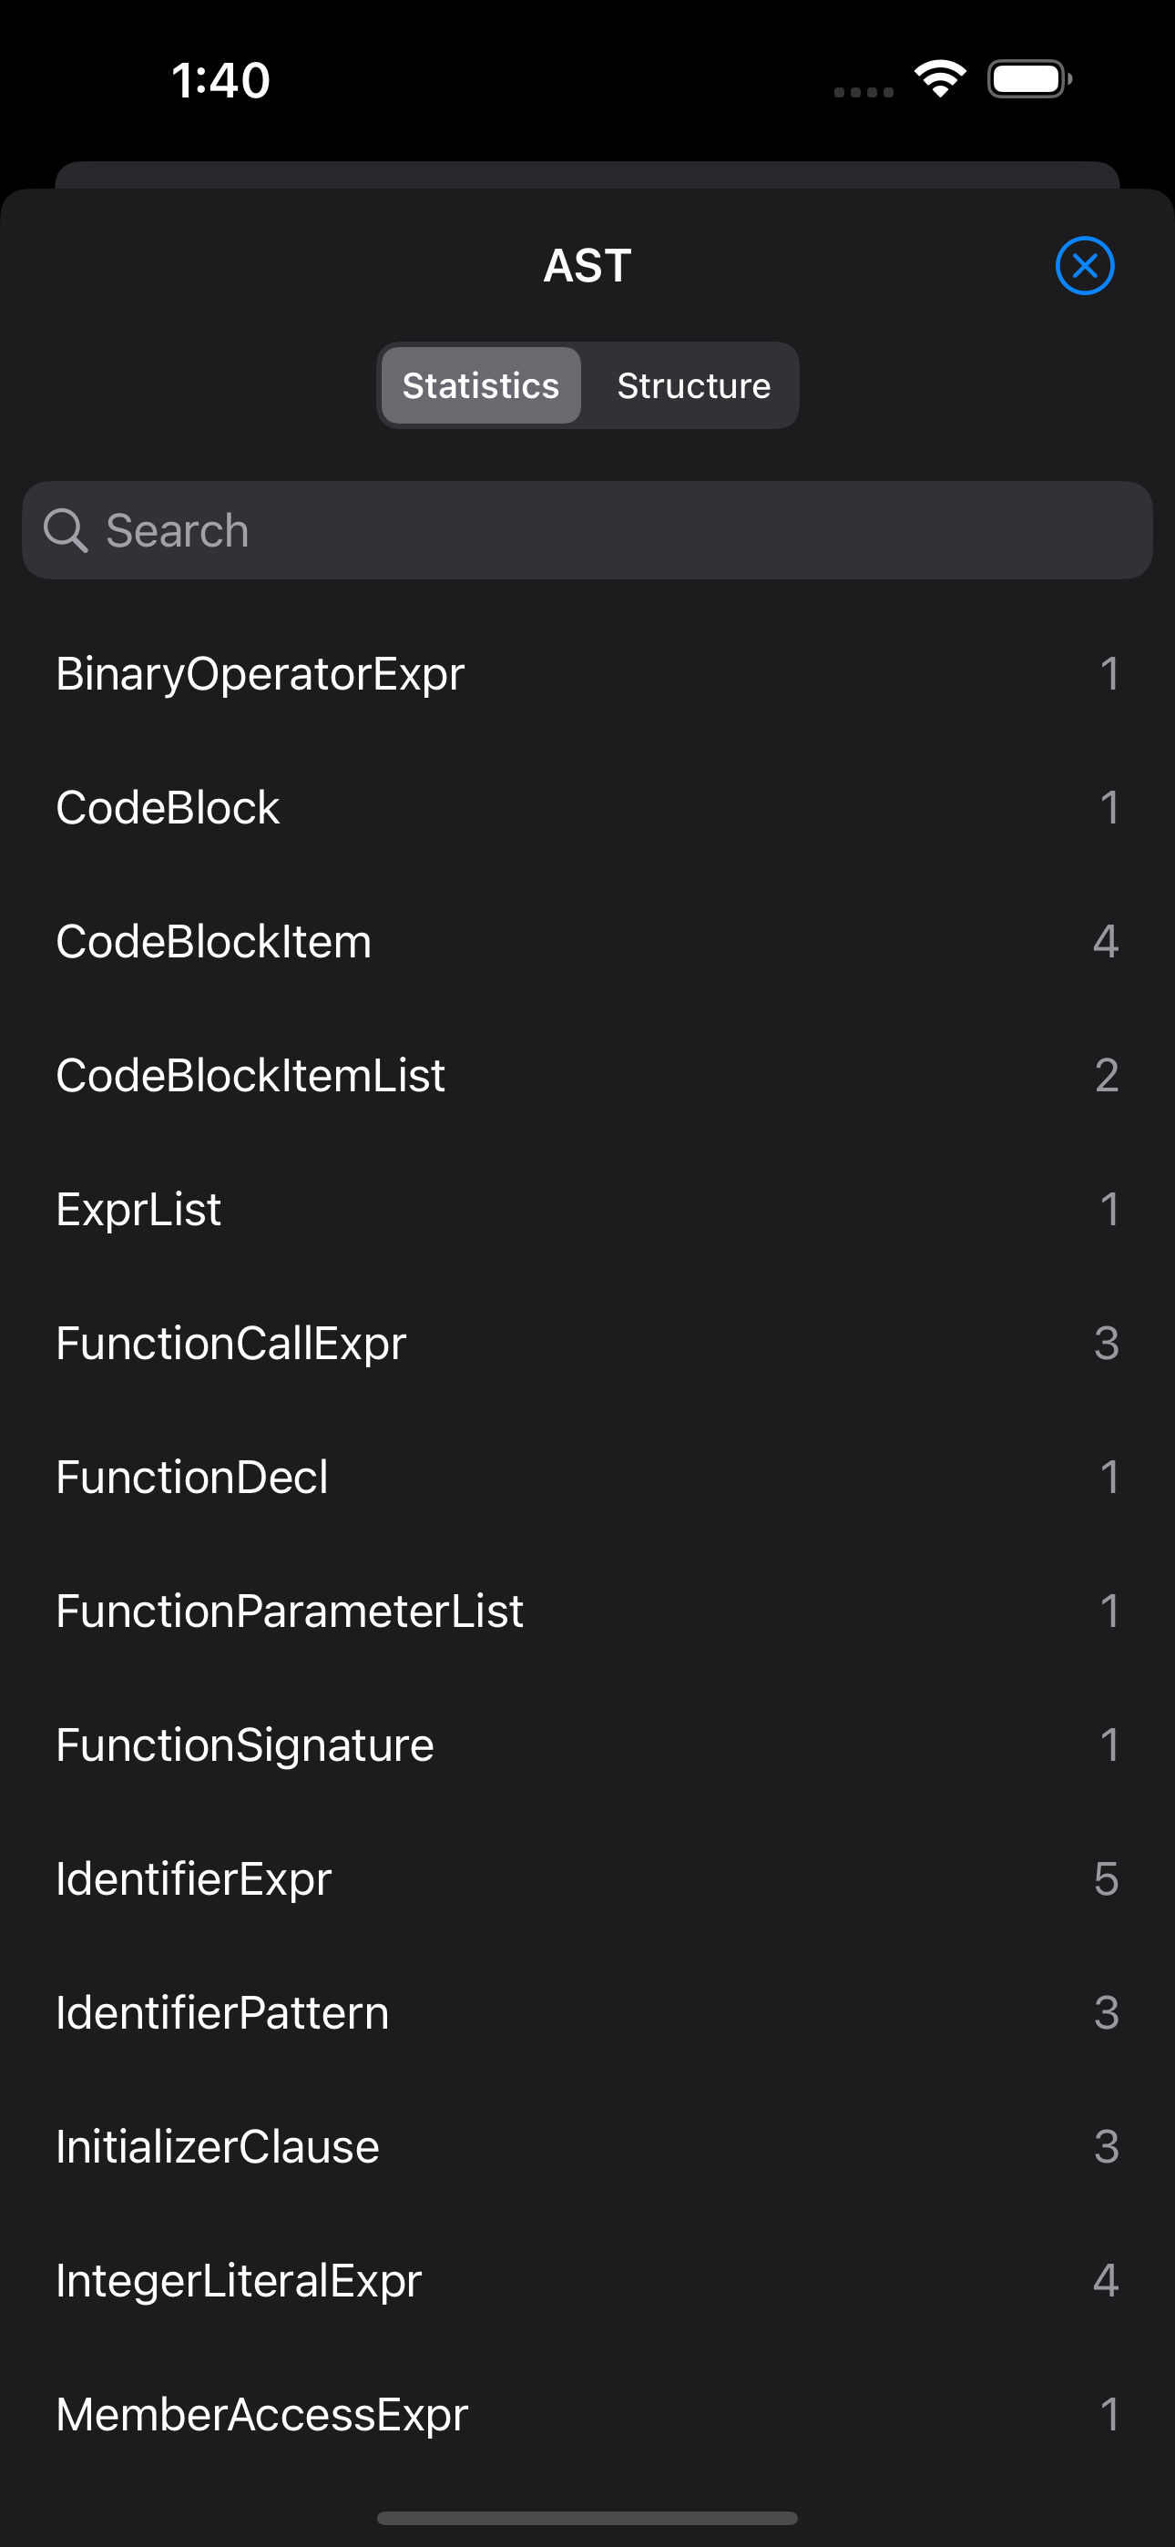Tap the FunctionParameterList row

[x=587, y=1611]
